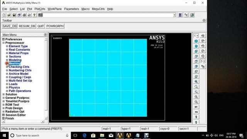Click the Save Analysis floppy icon
Screen dimensions: 247x139
(14, 15)
